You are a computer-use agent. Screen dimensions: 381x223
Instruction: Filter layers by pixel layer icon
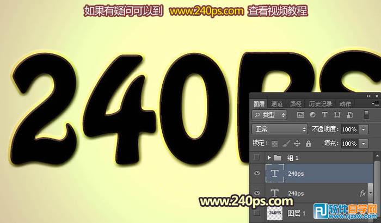300,115
